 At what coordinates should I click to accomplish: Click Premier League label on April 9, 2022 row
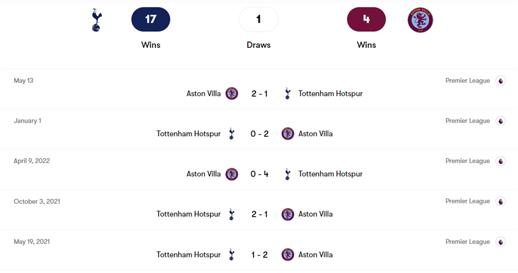click(x=467, y=161)
